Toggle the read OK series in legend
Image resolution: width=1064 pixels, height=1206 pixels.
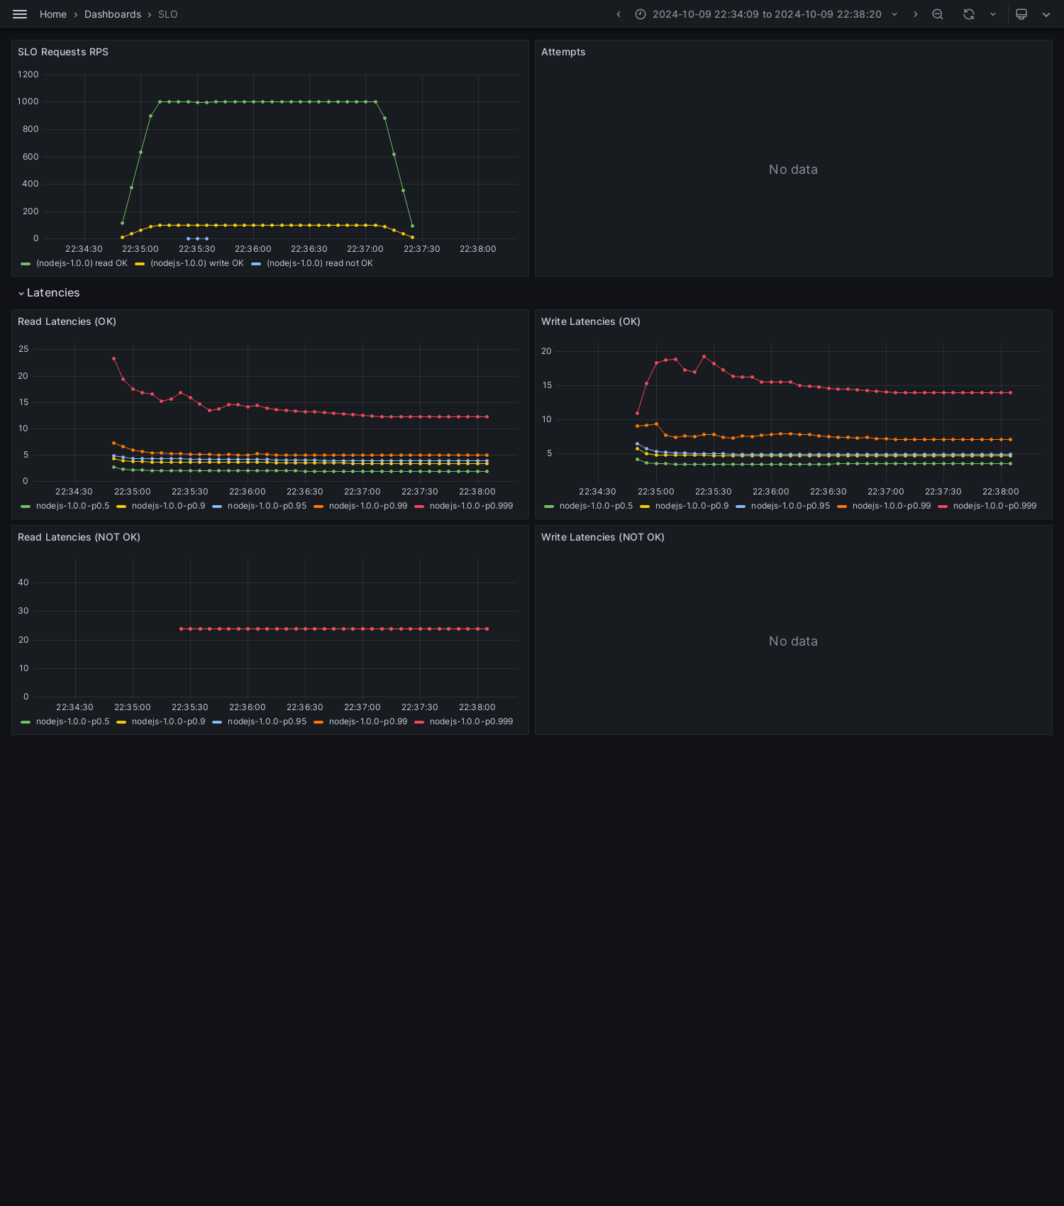point(82,263)
